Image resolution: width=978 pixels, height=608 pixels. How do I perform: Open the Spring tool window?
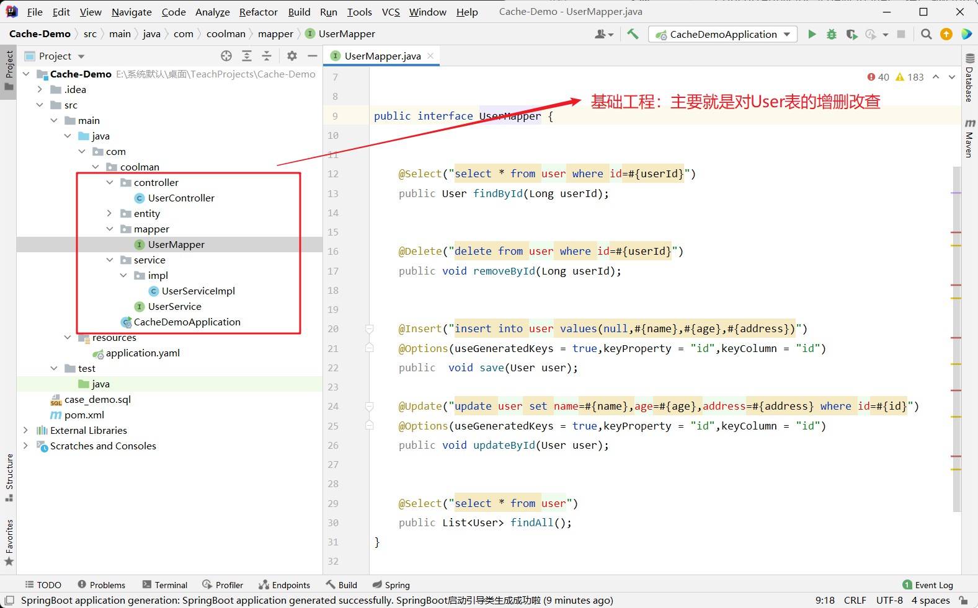pos(391,585)
